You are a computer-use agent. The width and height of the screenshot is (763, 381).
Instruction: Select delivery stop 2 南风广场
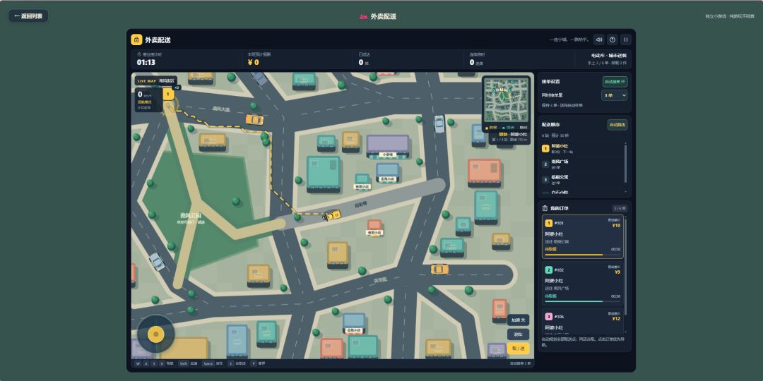point(582,164)
